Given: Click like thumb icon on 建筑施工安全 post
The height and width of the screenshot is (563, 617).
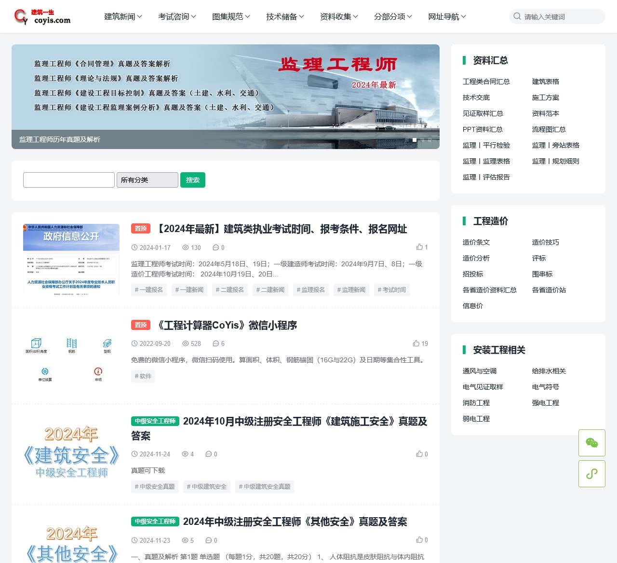Looking at the screenshot, I should 419,454.
